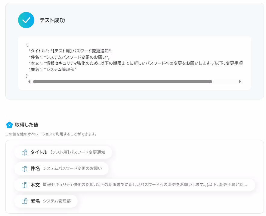This screenshot has height=216, width=266.
Task: Click the left arrow of the horizontal scrollbar
Action: tap(29, 82)
